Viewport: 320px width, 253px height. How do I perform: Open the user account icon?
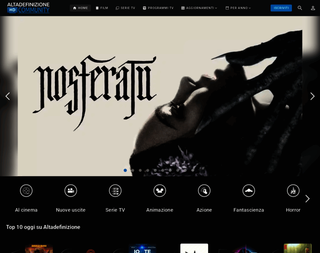tap(313, 8)
